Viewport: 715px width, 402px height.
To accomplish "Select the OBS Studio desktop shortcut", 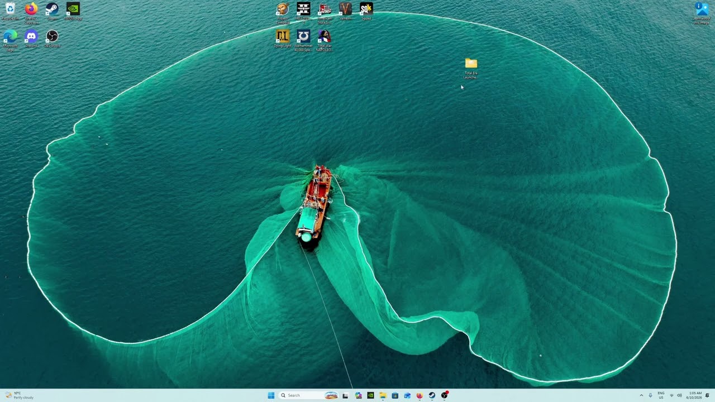I will (x=52, y=39).
